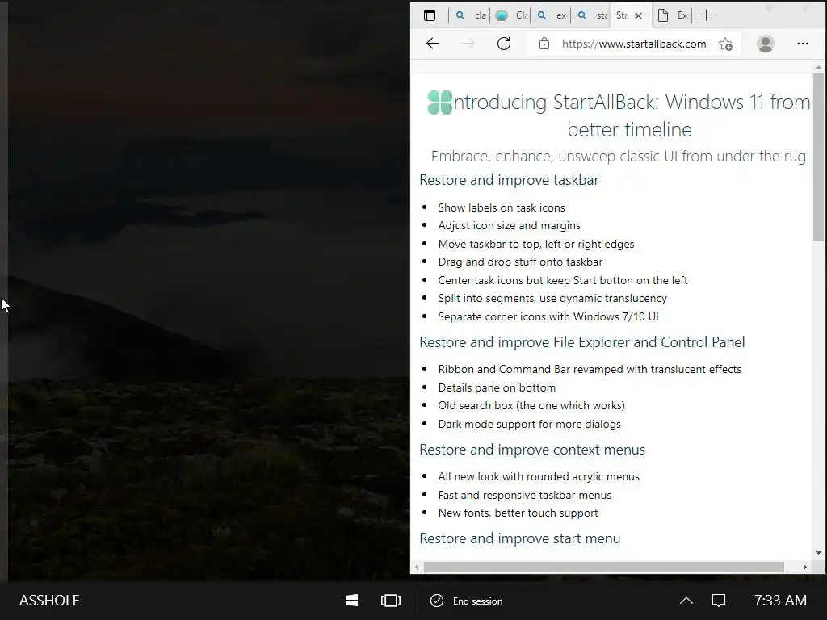
Task: Add this page to favorites
Action: click(726, 44)
